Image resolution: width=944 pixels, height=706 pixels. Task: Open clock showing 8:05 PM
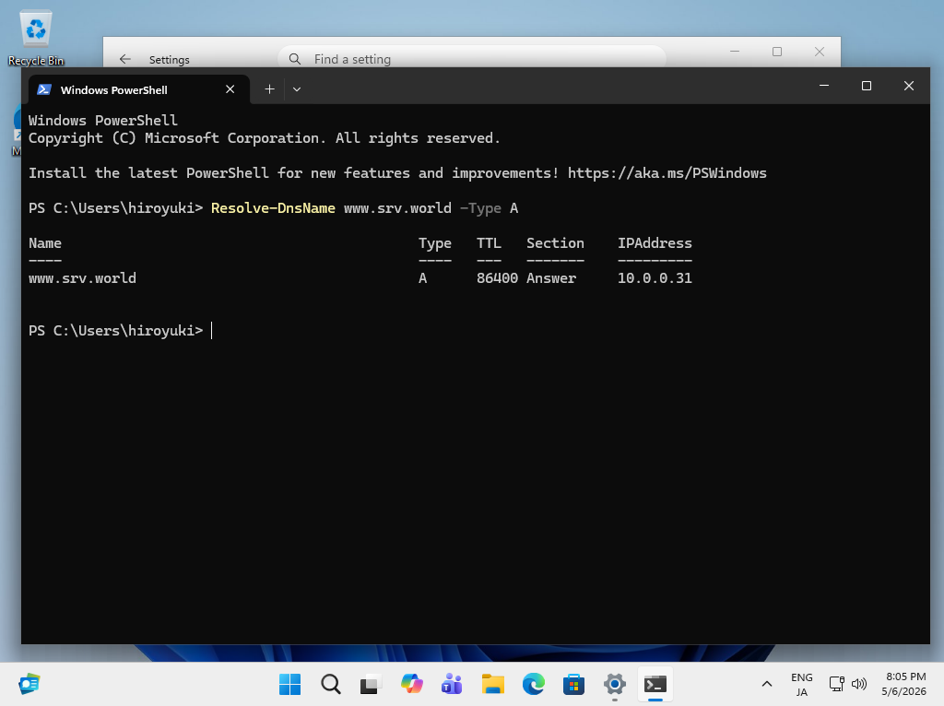(903, 684)
